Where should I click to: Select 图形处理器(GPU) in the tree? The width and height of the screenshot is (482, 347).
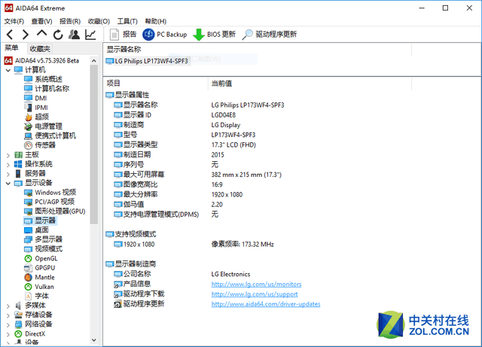click(55, 212)
